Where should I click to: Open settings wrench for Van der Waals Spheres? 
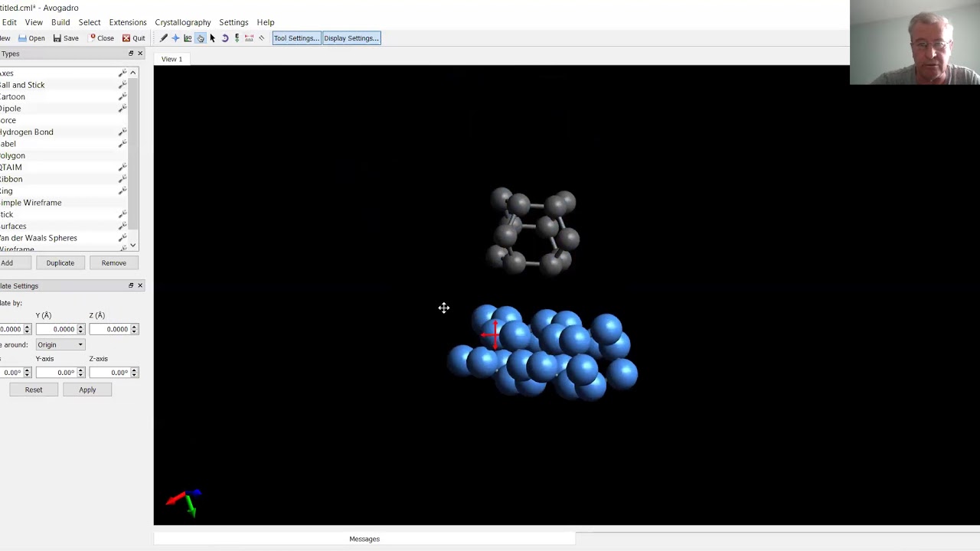click(x=122, y=238)
